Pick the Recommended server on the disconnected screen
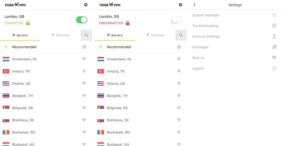 (x=141, y=47)
